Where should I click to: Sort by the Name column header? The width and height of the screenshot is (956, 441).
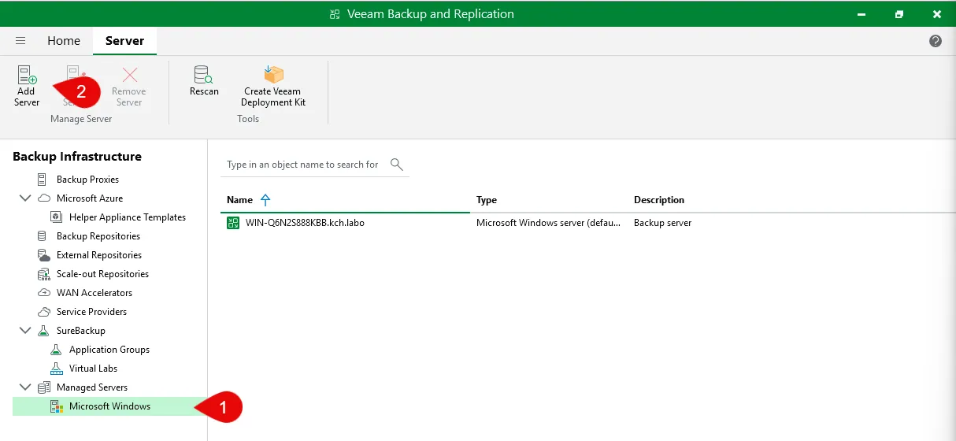[x=240, y=200]
